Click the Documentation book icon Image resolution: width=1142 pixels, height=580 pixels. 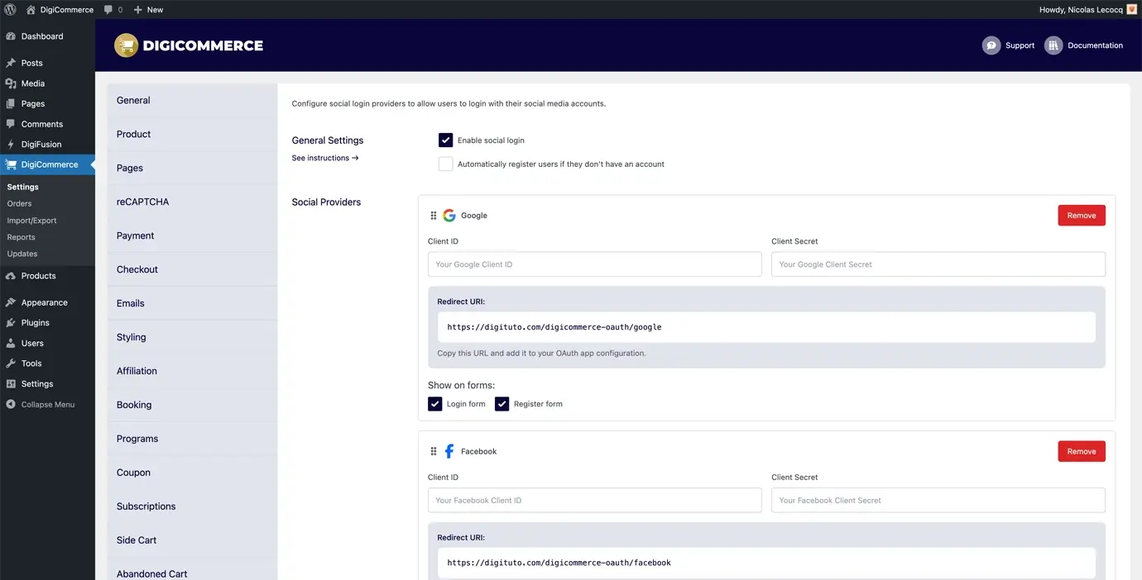click(1053, 45)
